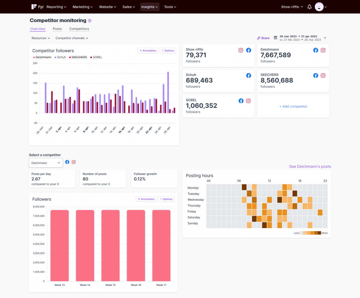Click the Instagram icon on the SKECHERS card
The image size is (360, 298).
(x=323, y=75)
